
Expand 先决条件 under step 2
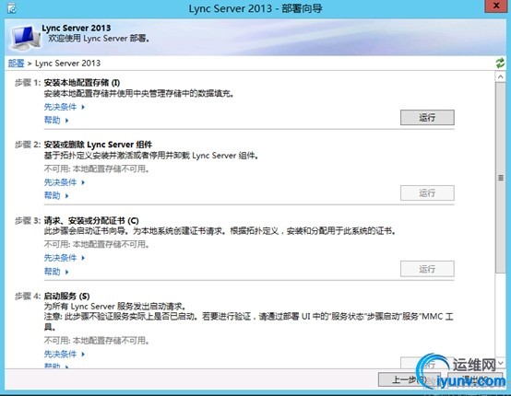pos(65,182)
